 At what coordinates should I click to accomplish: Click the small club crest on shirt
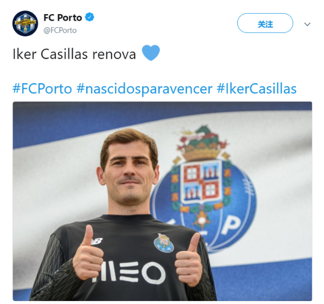[164, 243]
